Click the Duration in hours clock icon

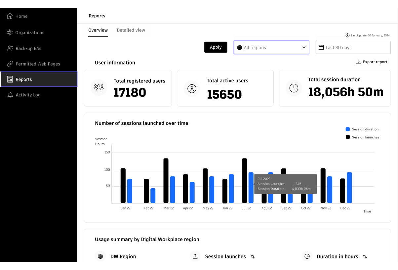tap(307, 256)
